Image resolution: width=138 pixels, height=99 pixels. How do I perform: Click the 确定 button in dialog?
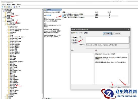click(x=112, y=87)
